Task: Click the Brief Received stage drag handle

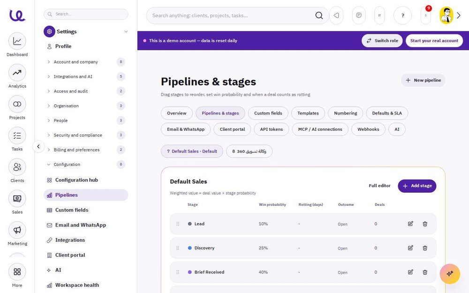Action: [x=178, y=272]
